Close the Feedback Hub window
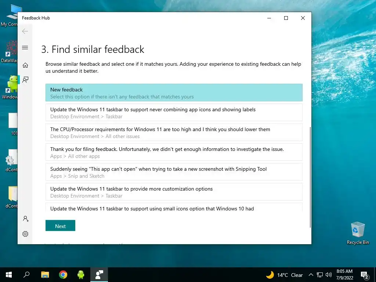376x282 pixels. (x=303, y=18)
